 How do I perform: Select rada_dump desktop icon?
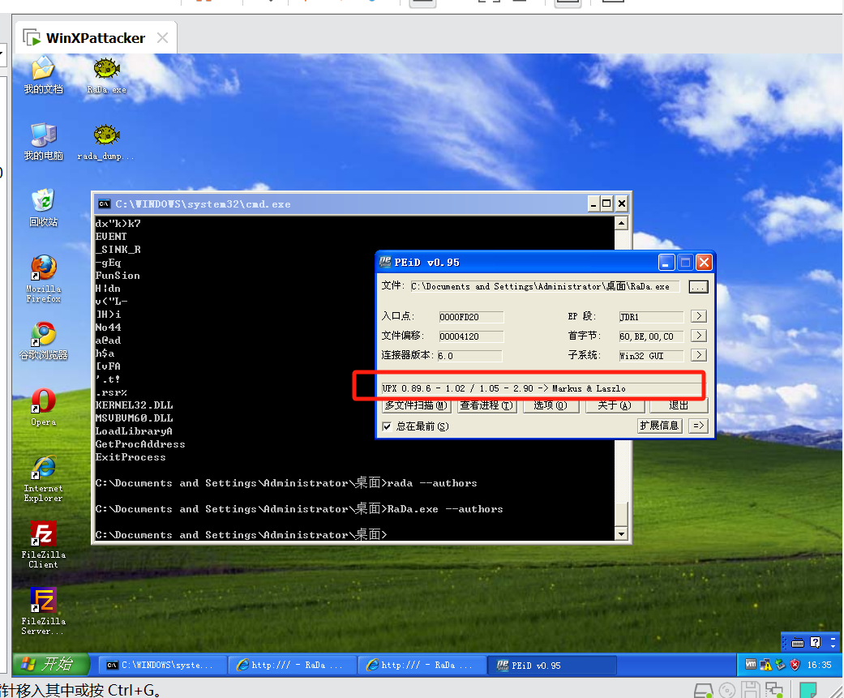[x=105, y=142]
